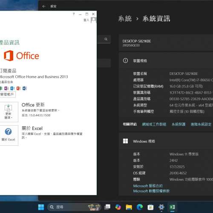The height and width of the screenshot is (213, 213).
Task: Open Microsoft Edge from the taskbar
Action: pyautogui.click(x=140, y=207)
